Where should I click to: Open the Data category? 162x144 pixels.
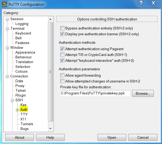[19, 81]
